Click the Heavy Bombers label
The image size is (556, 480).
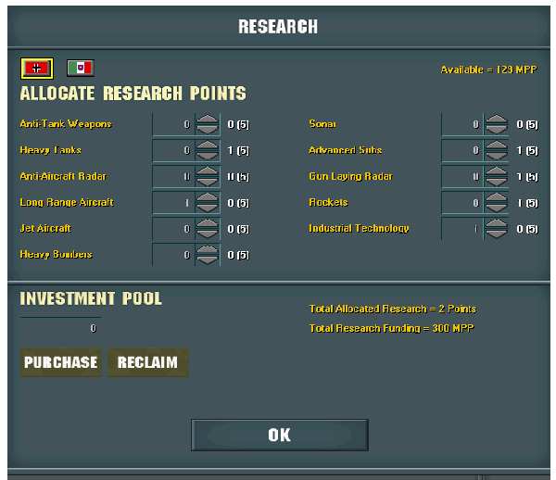56,255
